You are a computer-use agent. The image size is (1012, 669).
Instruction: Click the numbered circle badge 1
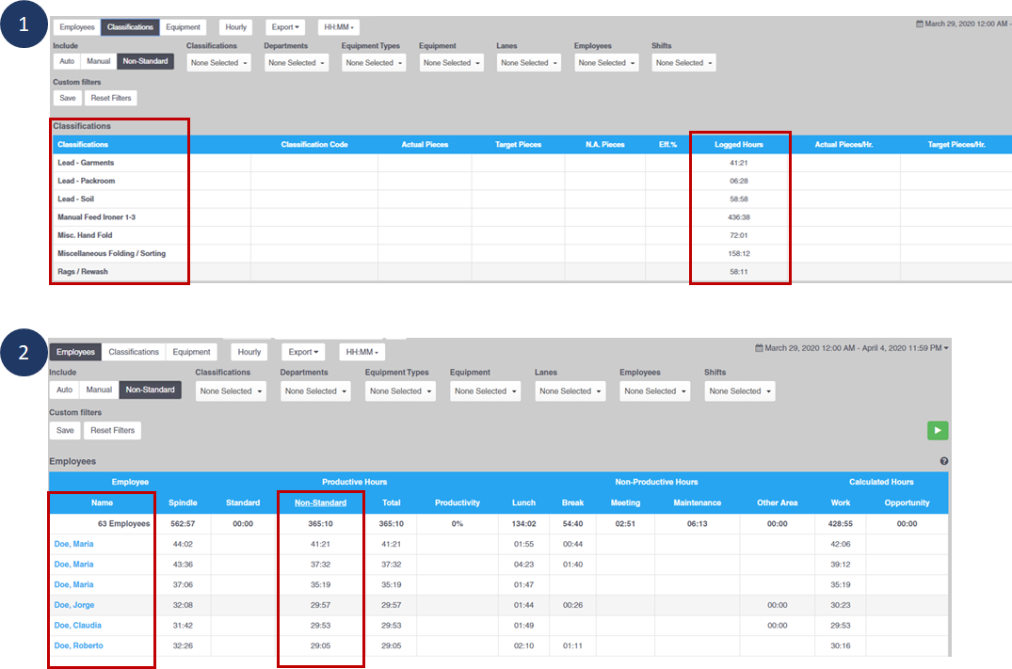[24, 26]
